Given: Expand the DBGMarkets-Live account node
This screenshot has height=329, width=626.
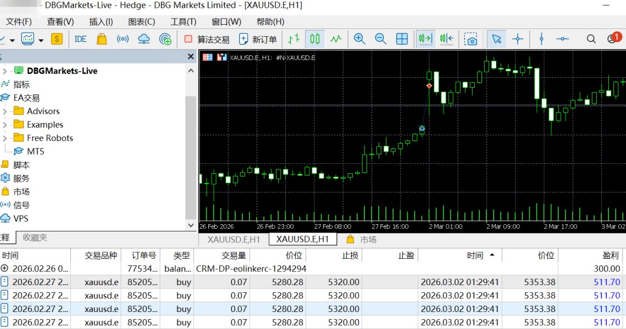Looking at the screenshot, I should (5, 71).
